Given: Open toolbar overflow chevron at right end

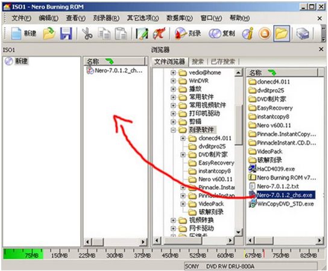Looking at the screenshot, I should pos(324,34).
